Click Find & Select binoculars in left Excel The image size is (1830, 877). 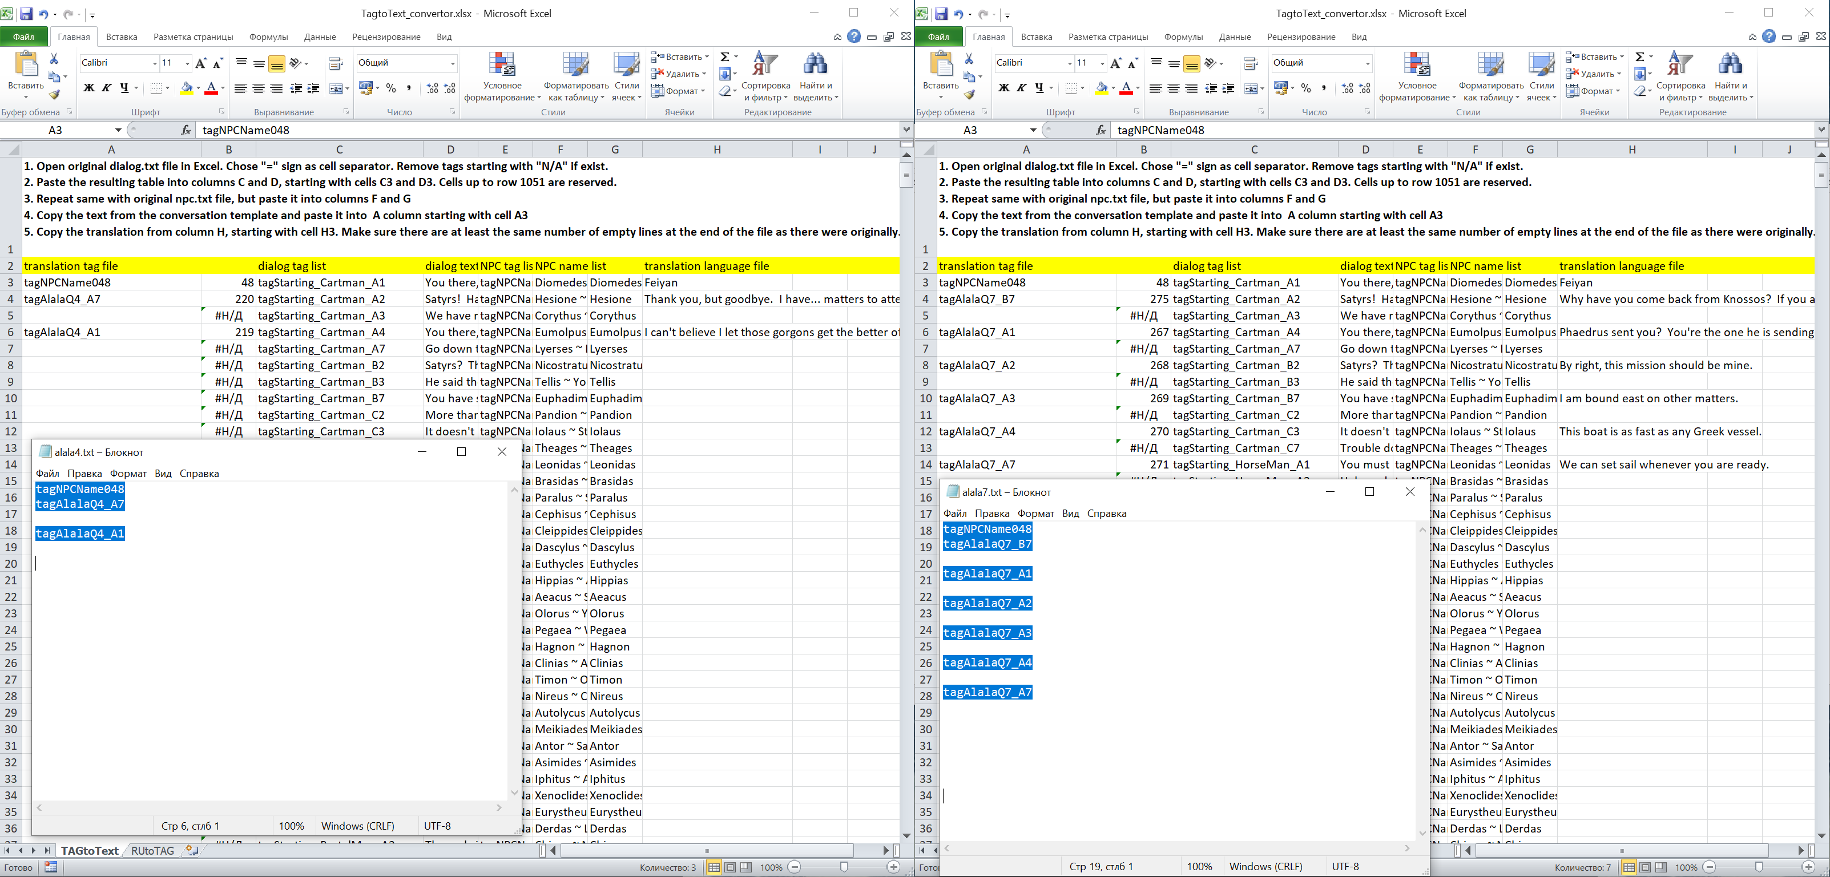point(815,63)
